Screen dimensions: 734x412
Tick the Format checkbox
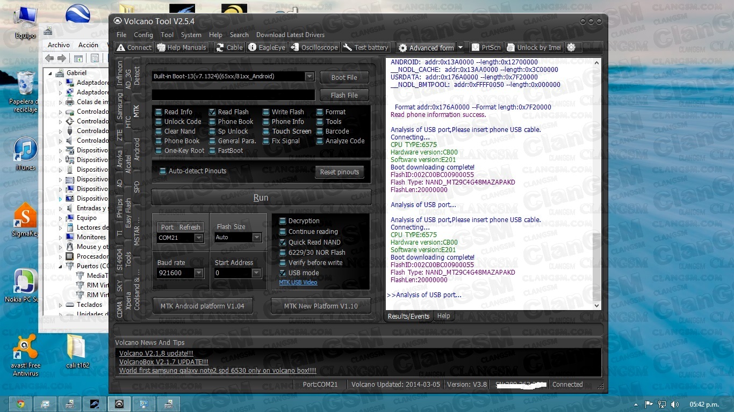pyautogui.click(x=320, y=112)
